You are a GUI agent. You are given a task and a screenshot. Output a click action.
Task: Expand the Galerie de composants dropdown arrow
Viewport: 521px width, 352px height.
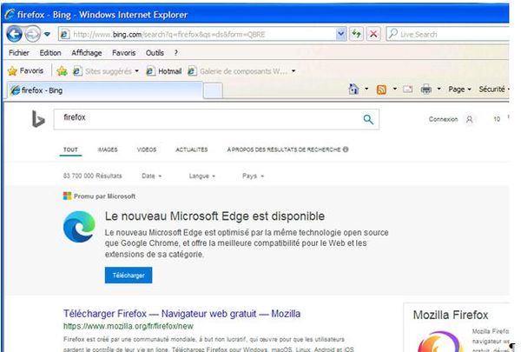(293, 71)
